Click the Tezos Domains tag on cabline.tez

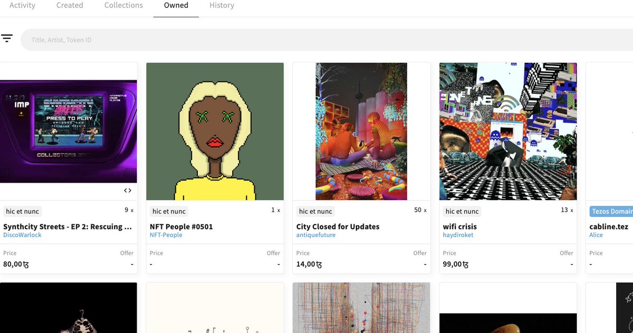coord(611,211)
